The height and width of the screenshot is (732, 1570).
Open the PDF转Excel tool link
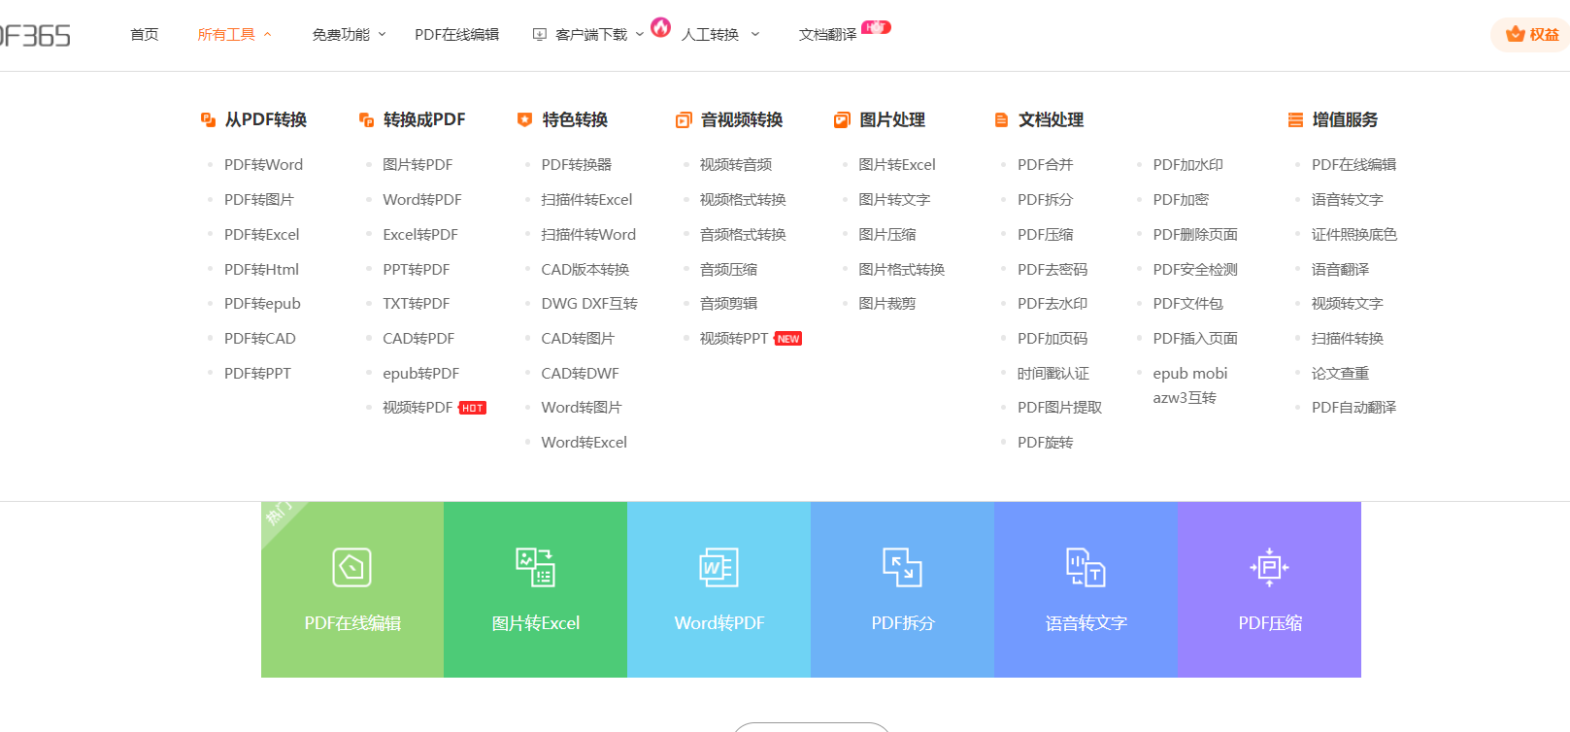261,235
